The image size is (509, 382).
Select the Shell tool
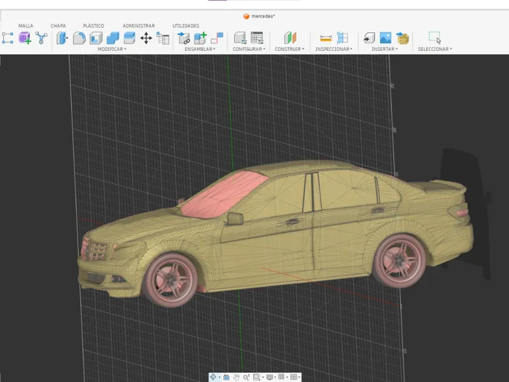point(96,38)
